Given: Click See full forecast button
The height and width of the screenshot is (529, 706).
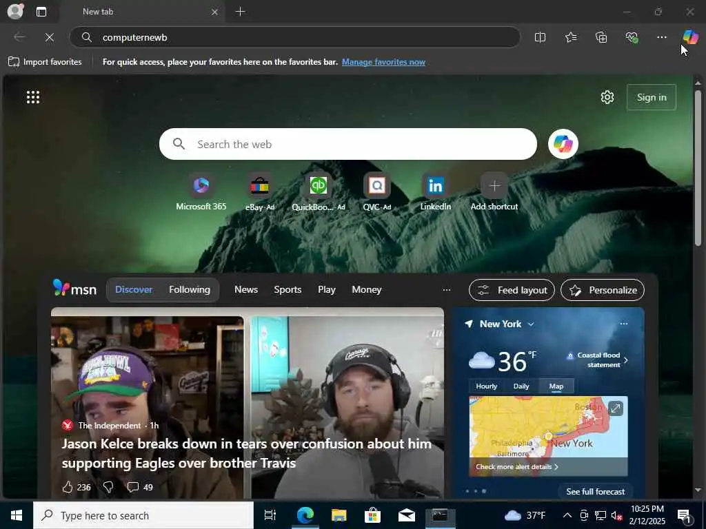Looking at the screenshot, I should (595, 492).
